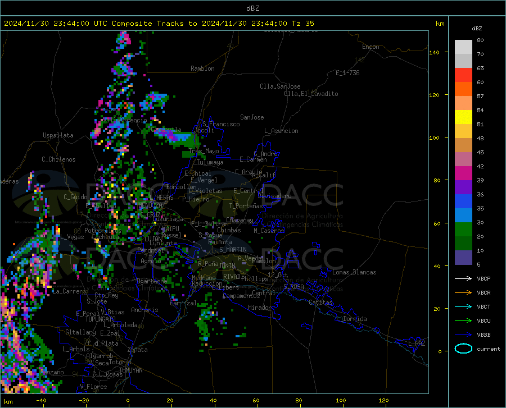Click the Tulumaya label
506x408 pixels.
tap(210, 162)
